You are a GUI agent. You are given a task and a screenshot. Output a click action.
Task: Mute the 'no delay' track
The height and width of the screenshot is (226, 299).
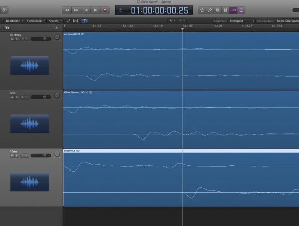click(12, 39)
